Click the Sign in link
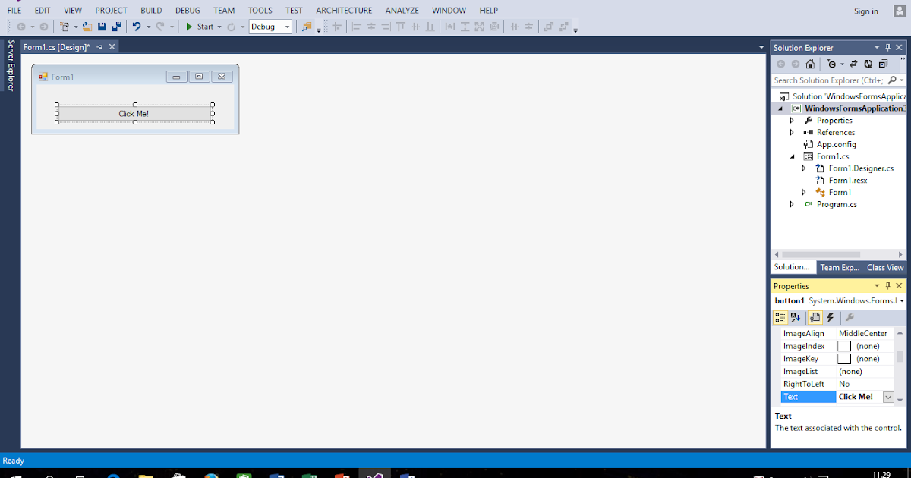The width and height of the screenshot is (911, 478). (x=865, y=11)
